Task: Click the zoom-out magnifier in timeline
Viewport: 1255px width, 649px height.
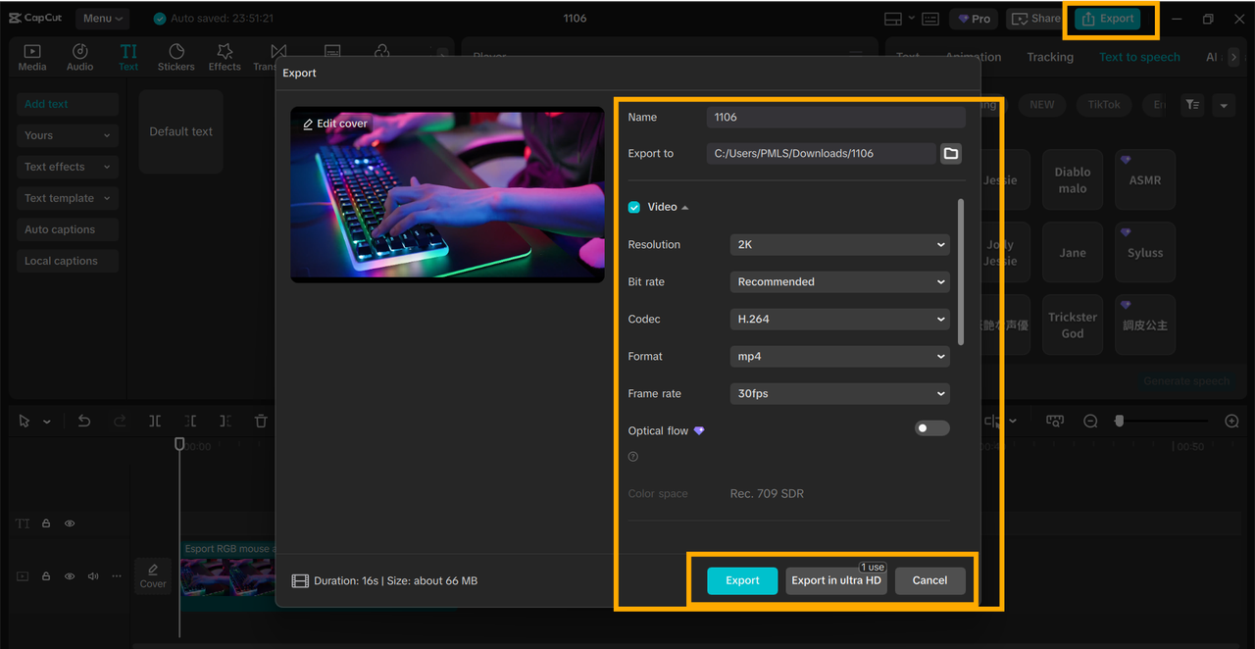Action: 1090,421
